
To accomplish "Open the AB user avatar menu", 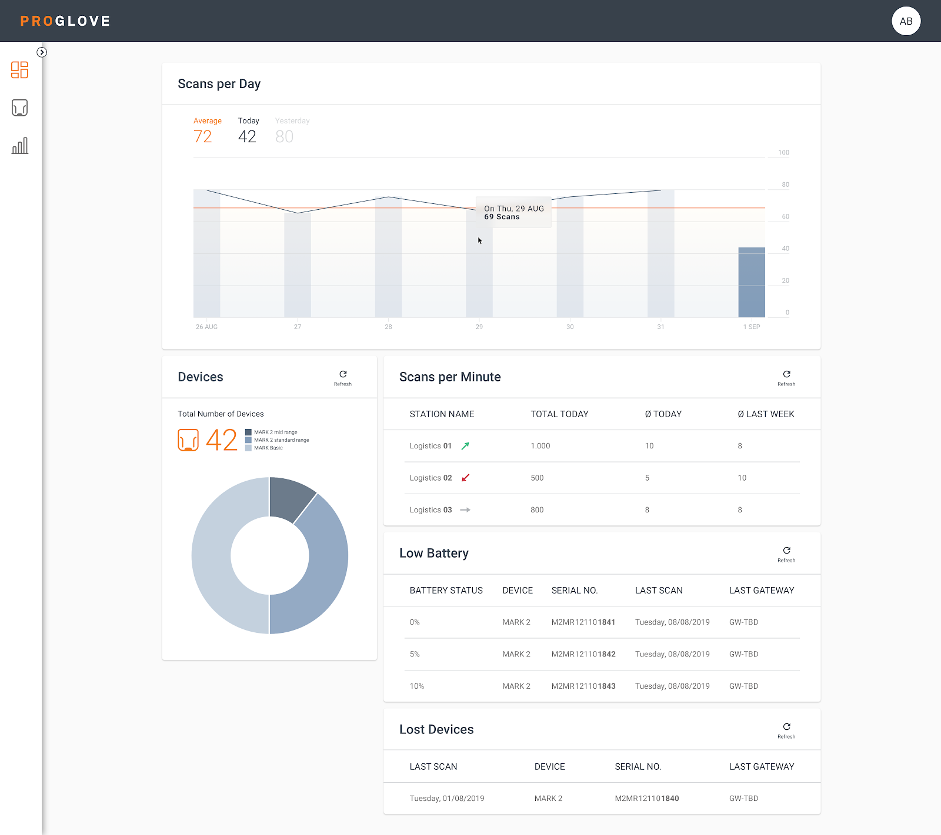I will 906,21.
